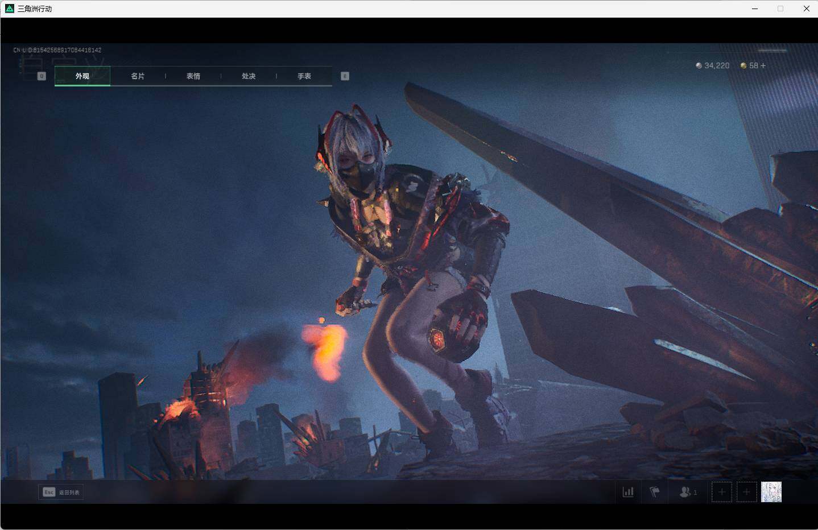Screen dimensions: 818x530
Task: Click the Q key previous-tab icon
Action: pyautogui.click(x=42, y=76)
